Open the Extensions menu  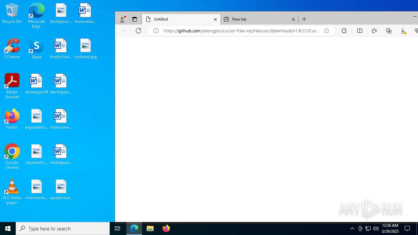pyautogui.click(x=344, y=31)
